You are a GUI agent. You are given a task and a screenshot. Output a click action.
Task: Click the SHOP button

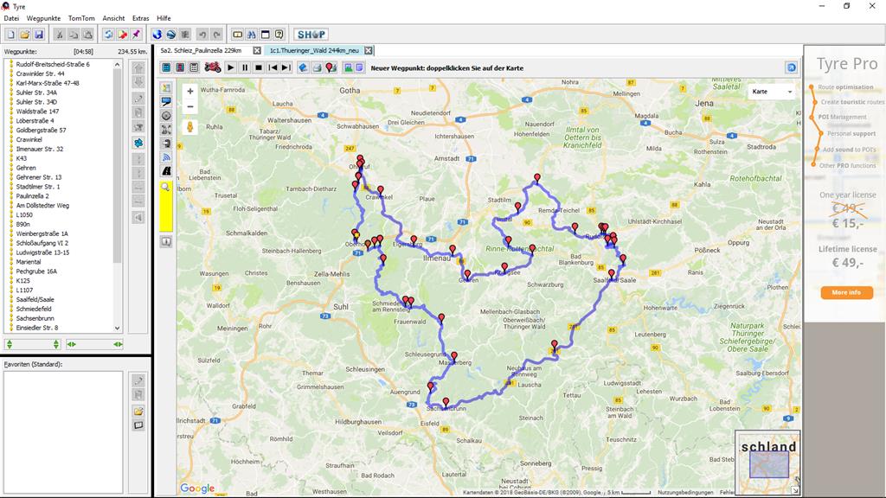(311, 35)
